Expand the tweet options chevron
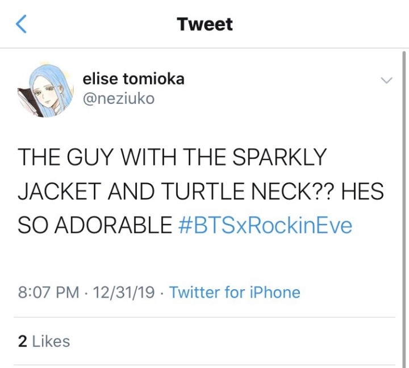Screen dimensions: 409x368 386,80
